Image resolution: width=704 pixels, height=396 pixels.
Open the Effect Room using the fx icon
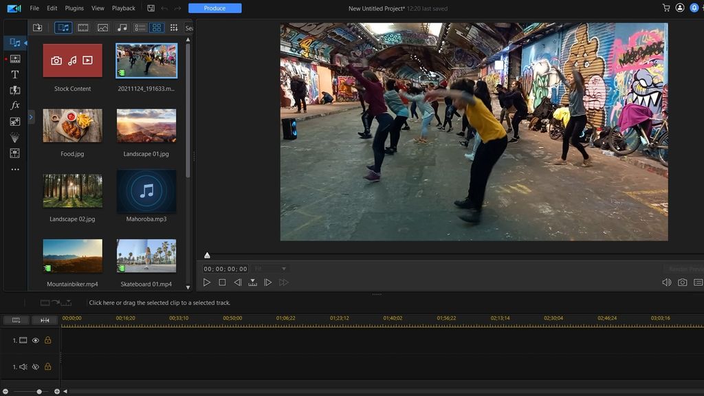[x=14, y=105]
